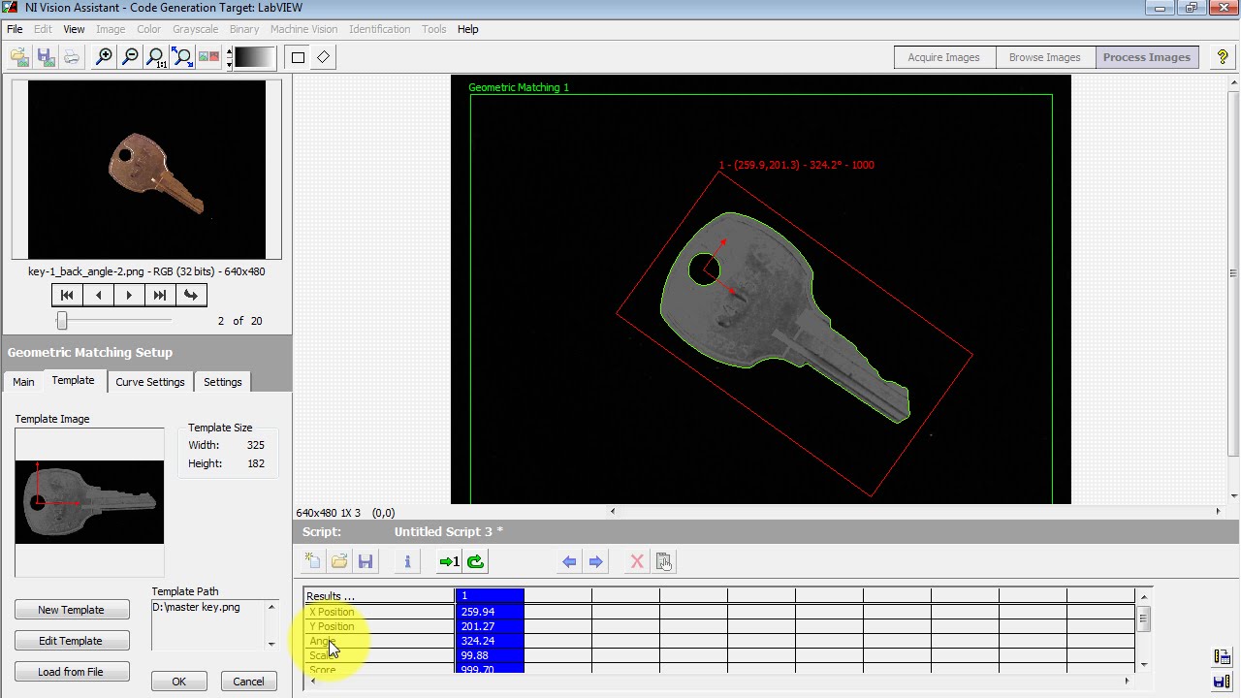This screenshot has height=698, width=1241.
Task: Zoom in with the magnifier plus icon
Action: click(x=104, y=57)
